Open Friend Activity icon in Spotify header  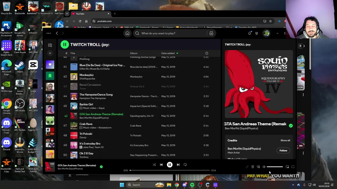point(257,33)
